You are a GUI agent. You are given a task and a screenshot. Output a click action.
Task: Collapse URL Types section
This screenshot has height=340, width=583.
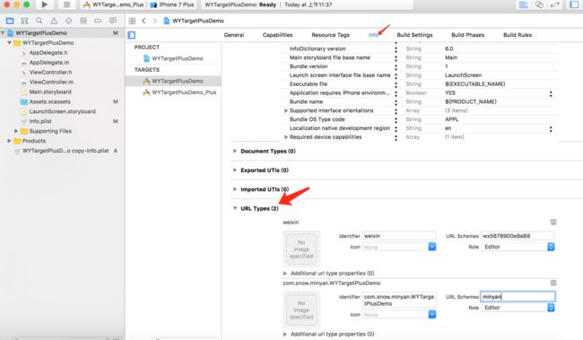coord(235,208)
